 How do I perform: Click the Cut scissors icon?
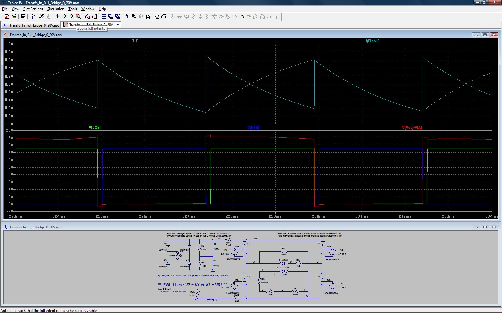(127, 17)
